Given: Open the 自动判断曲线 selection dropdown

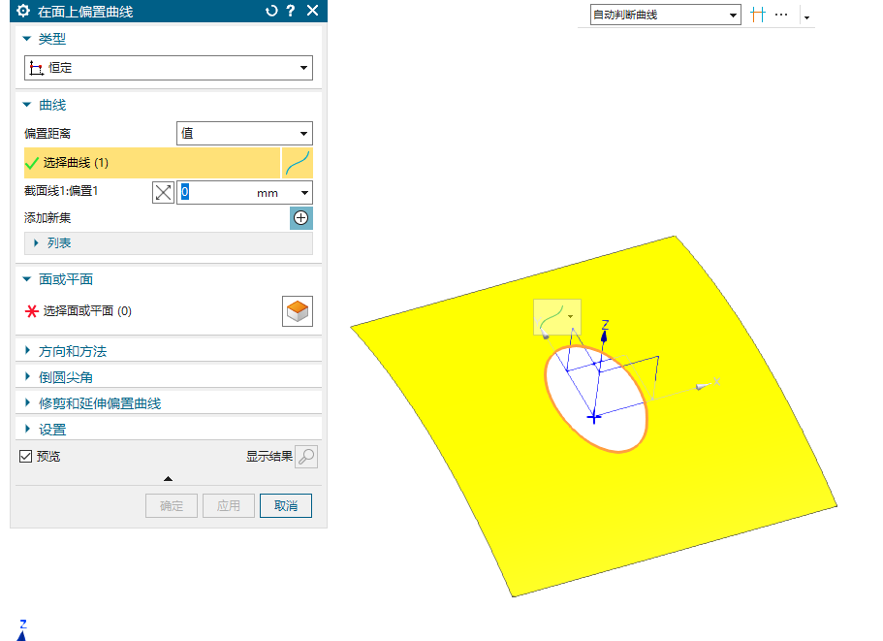Looking at the screenshot, I should (665, 15).
